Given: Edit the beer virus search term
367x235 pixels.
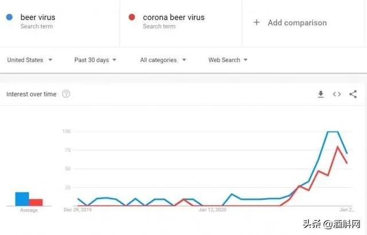Looking at the screenshot, I should point(38,17).
